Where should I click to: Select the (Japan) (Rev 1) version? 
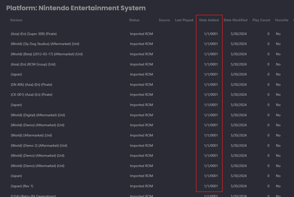click(22, 186)
